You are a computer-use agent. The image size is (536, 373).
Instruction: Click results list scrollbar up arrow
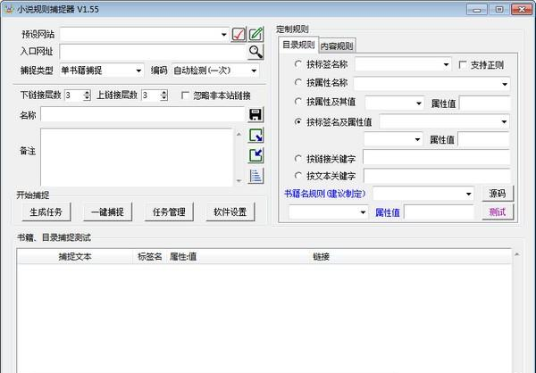[517, 254]
